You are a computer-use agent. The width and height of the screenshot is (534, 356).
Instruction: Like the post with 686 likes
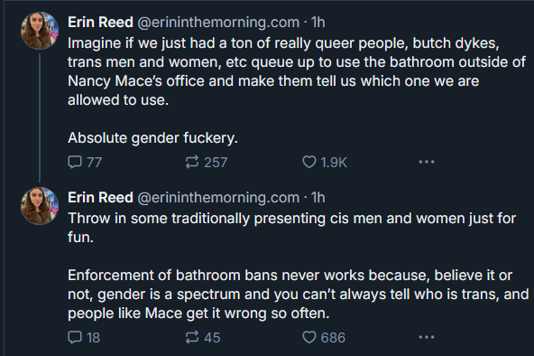[x=324, y=337]
